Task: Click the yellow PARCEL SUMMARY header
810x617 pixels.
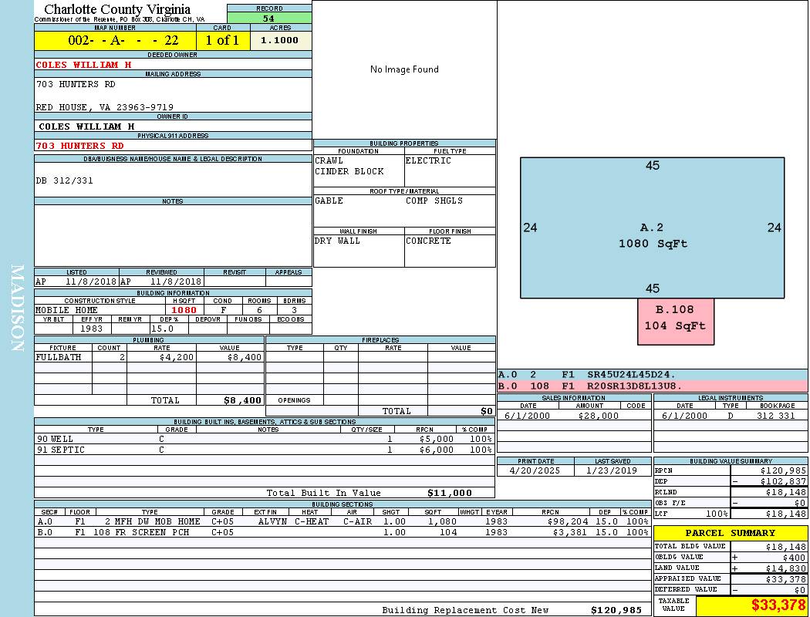Action: (730, 533)
